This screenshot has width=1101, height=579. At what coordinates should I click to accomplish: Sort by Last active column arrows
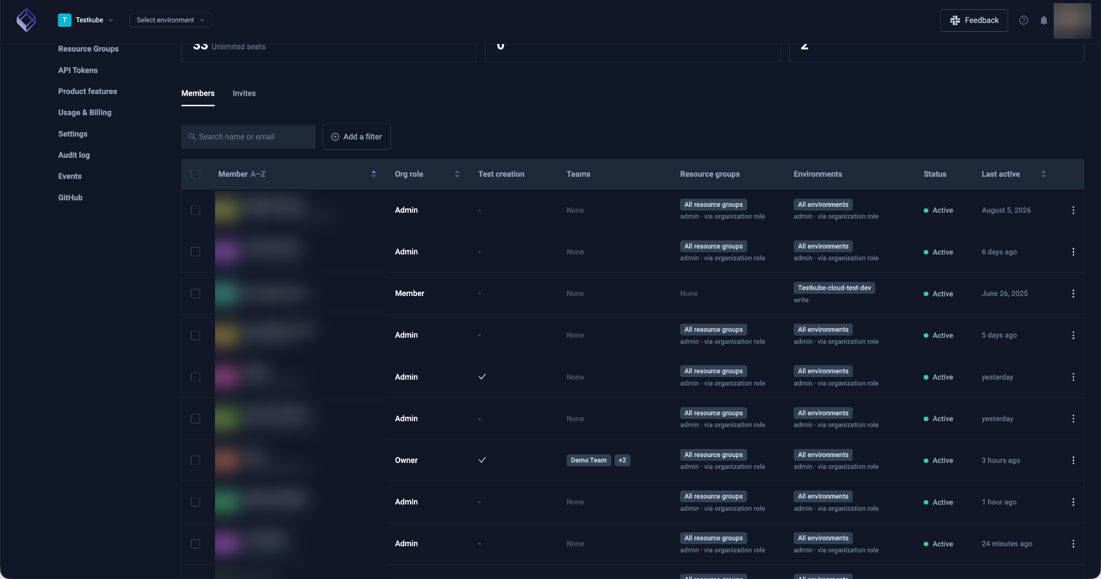pos(1043,174)
